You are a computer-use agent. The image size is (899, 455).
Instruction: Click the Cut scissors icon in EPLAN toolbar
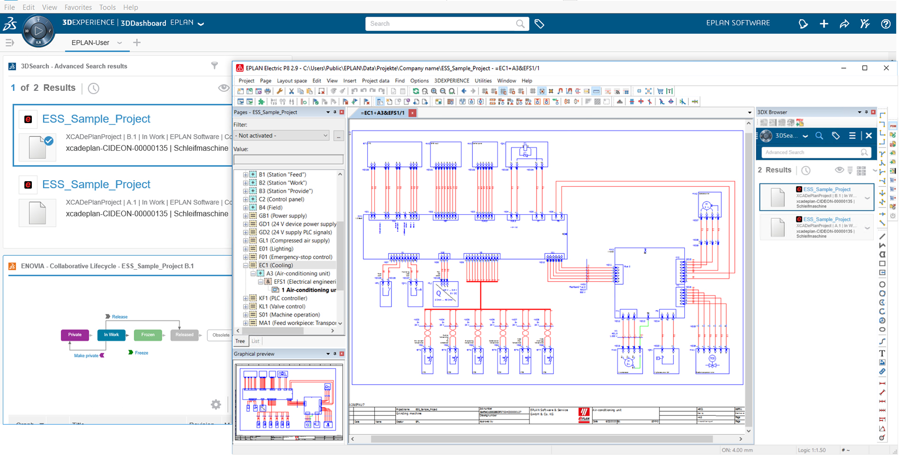point(291,91)
